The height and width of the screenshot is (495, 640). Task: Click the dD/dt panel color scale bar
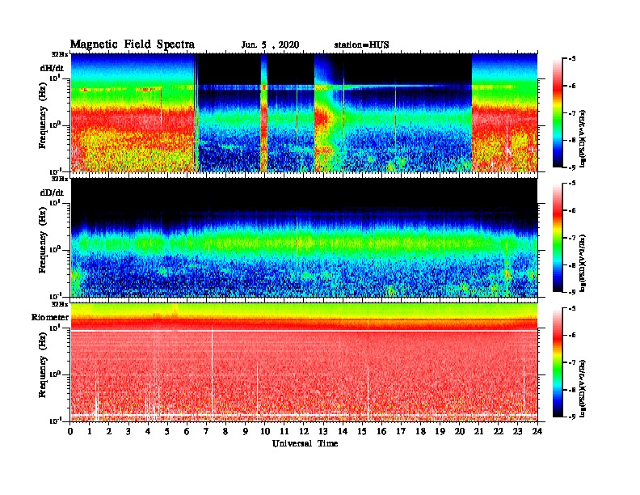tap(558, 237)
